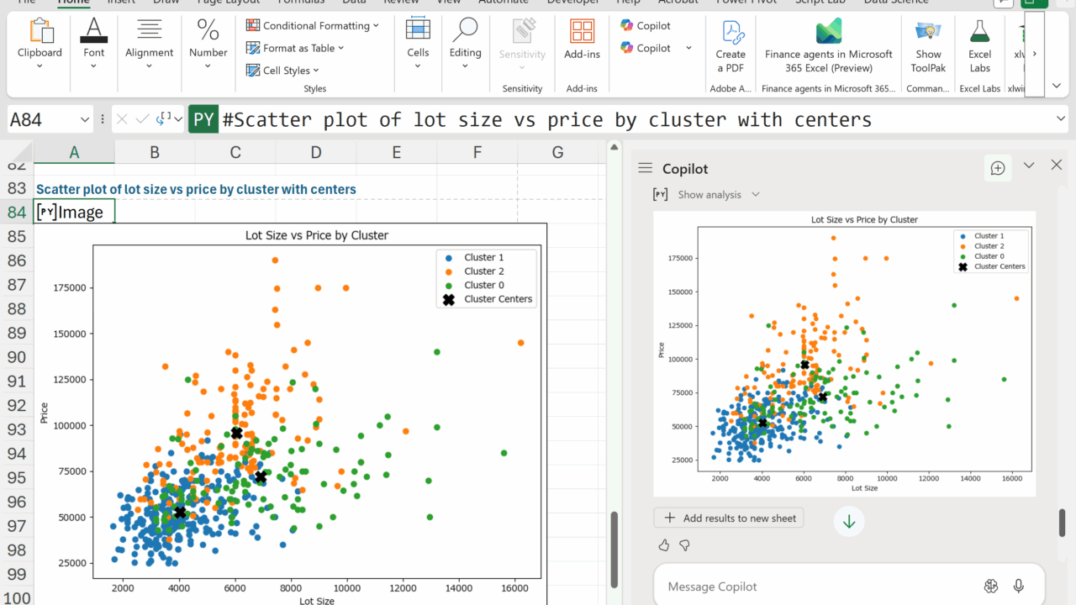
Task: Click the thumbs down feedback icon
Action: [684, 545]
